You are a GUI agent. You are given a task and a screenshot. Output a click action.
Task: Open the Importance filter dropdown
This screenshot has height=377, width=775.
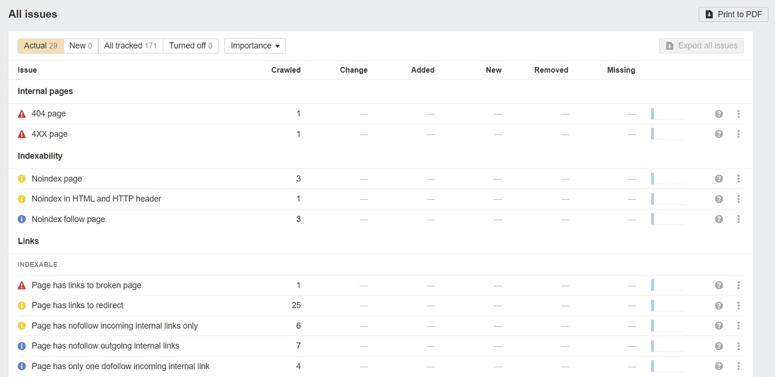tap(254, 45)
